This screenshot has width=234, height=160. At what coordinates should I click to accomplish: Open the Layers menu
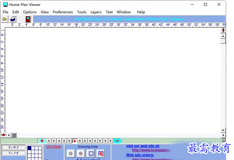96,12
